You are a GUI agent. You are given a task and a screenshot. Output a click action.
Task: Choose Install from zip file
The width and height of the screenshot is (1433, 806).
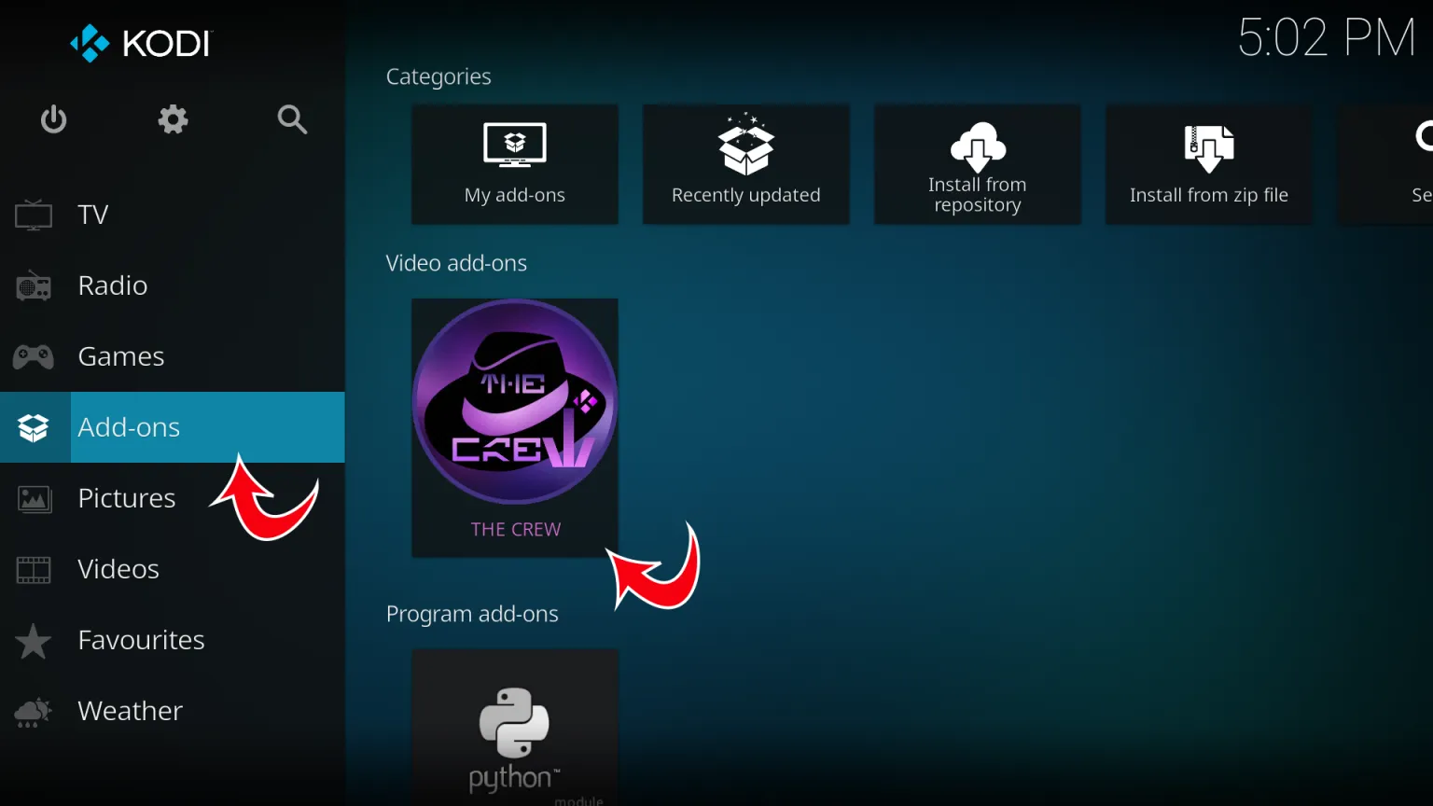[1208, 164]
